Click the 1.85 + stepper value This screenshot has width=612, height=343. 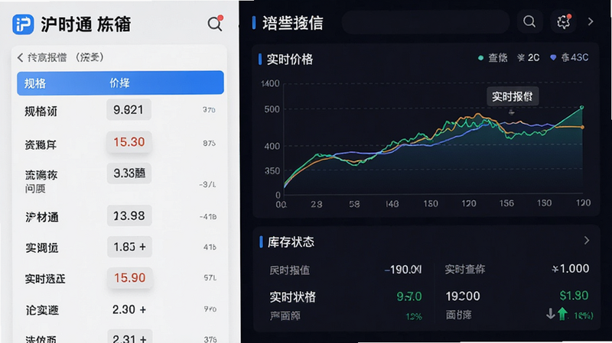click(x=129, y=247)
